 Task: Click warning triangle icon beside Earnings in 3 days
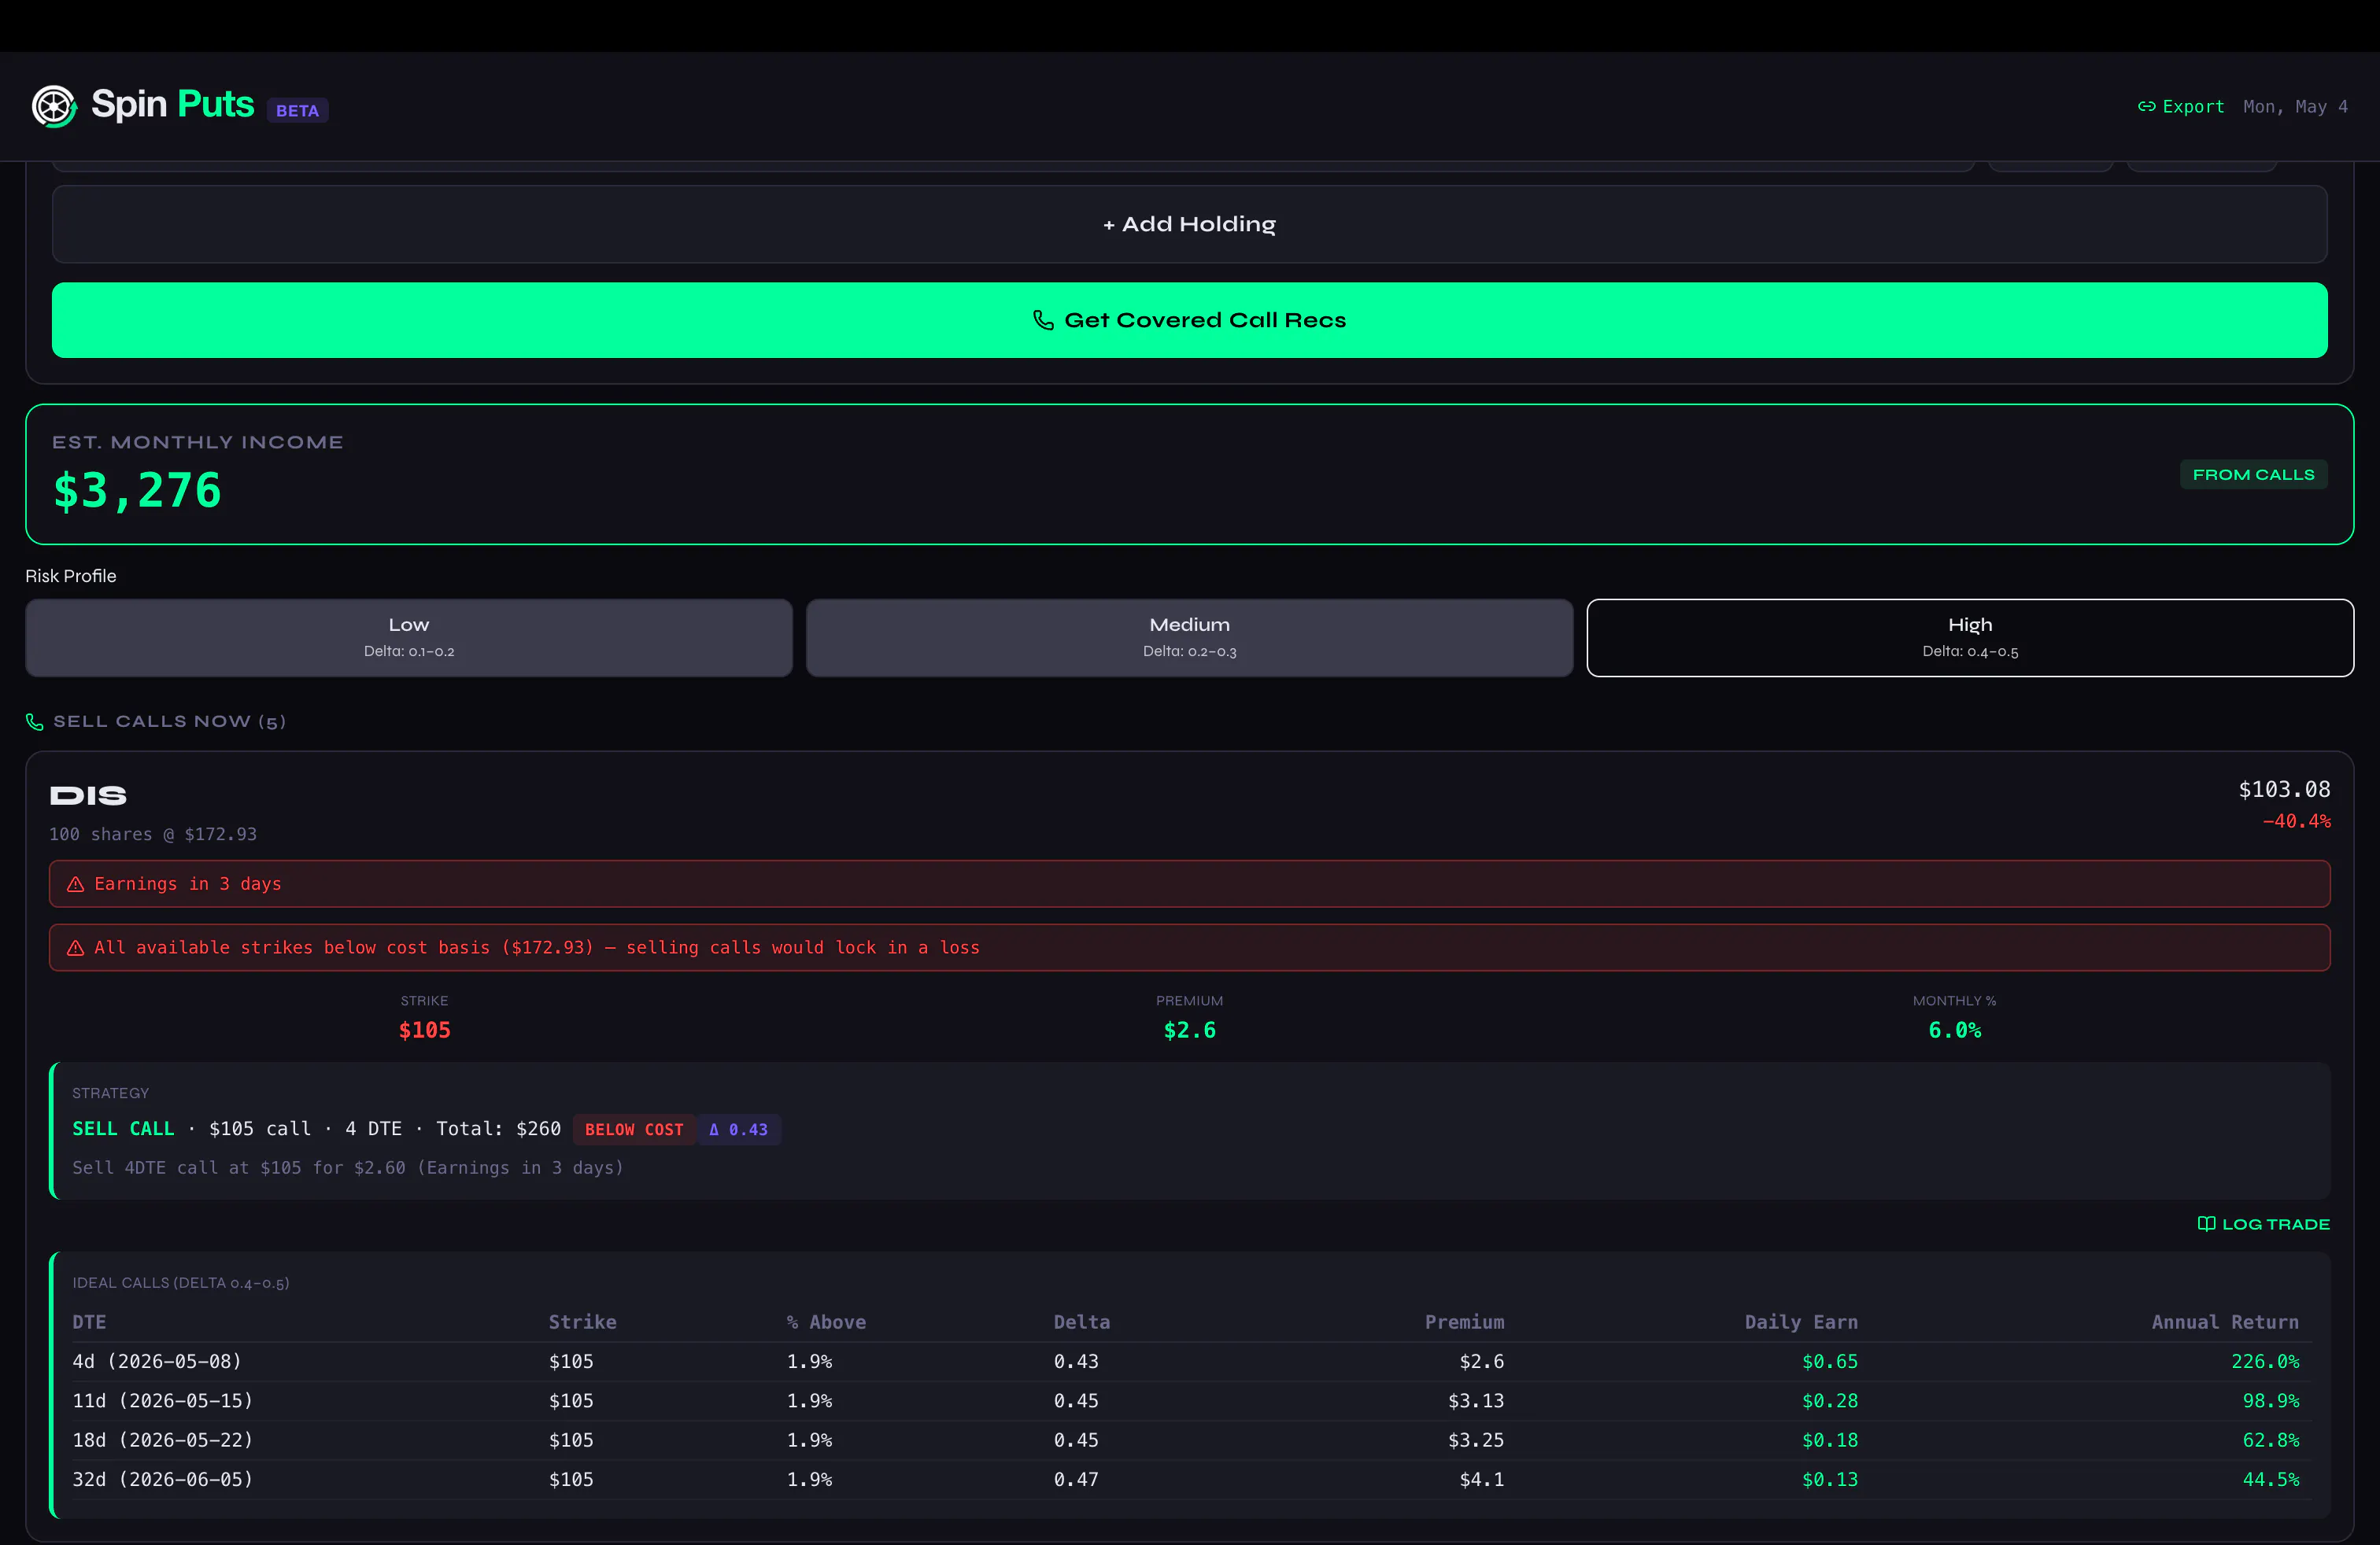tap(75, 884)
